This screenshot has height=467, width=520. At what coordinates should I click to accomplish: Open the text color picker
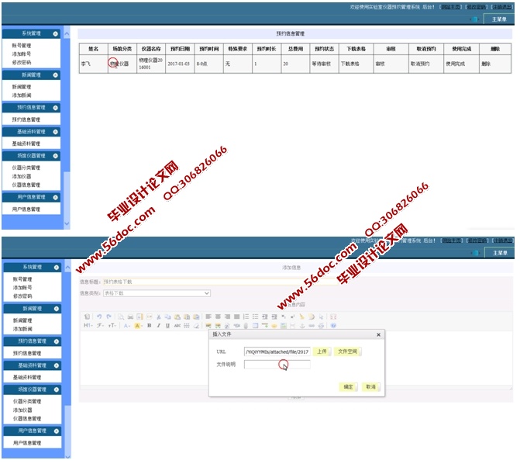pos(126,326)
